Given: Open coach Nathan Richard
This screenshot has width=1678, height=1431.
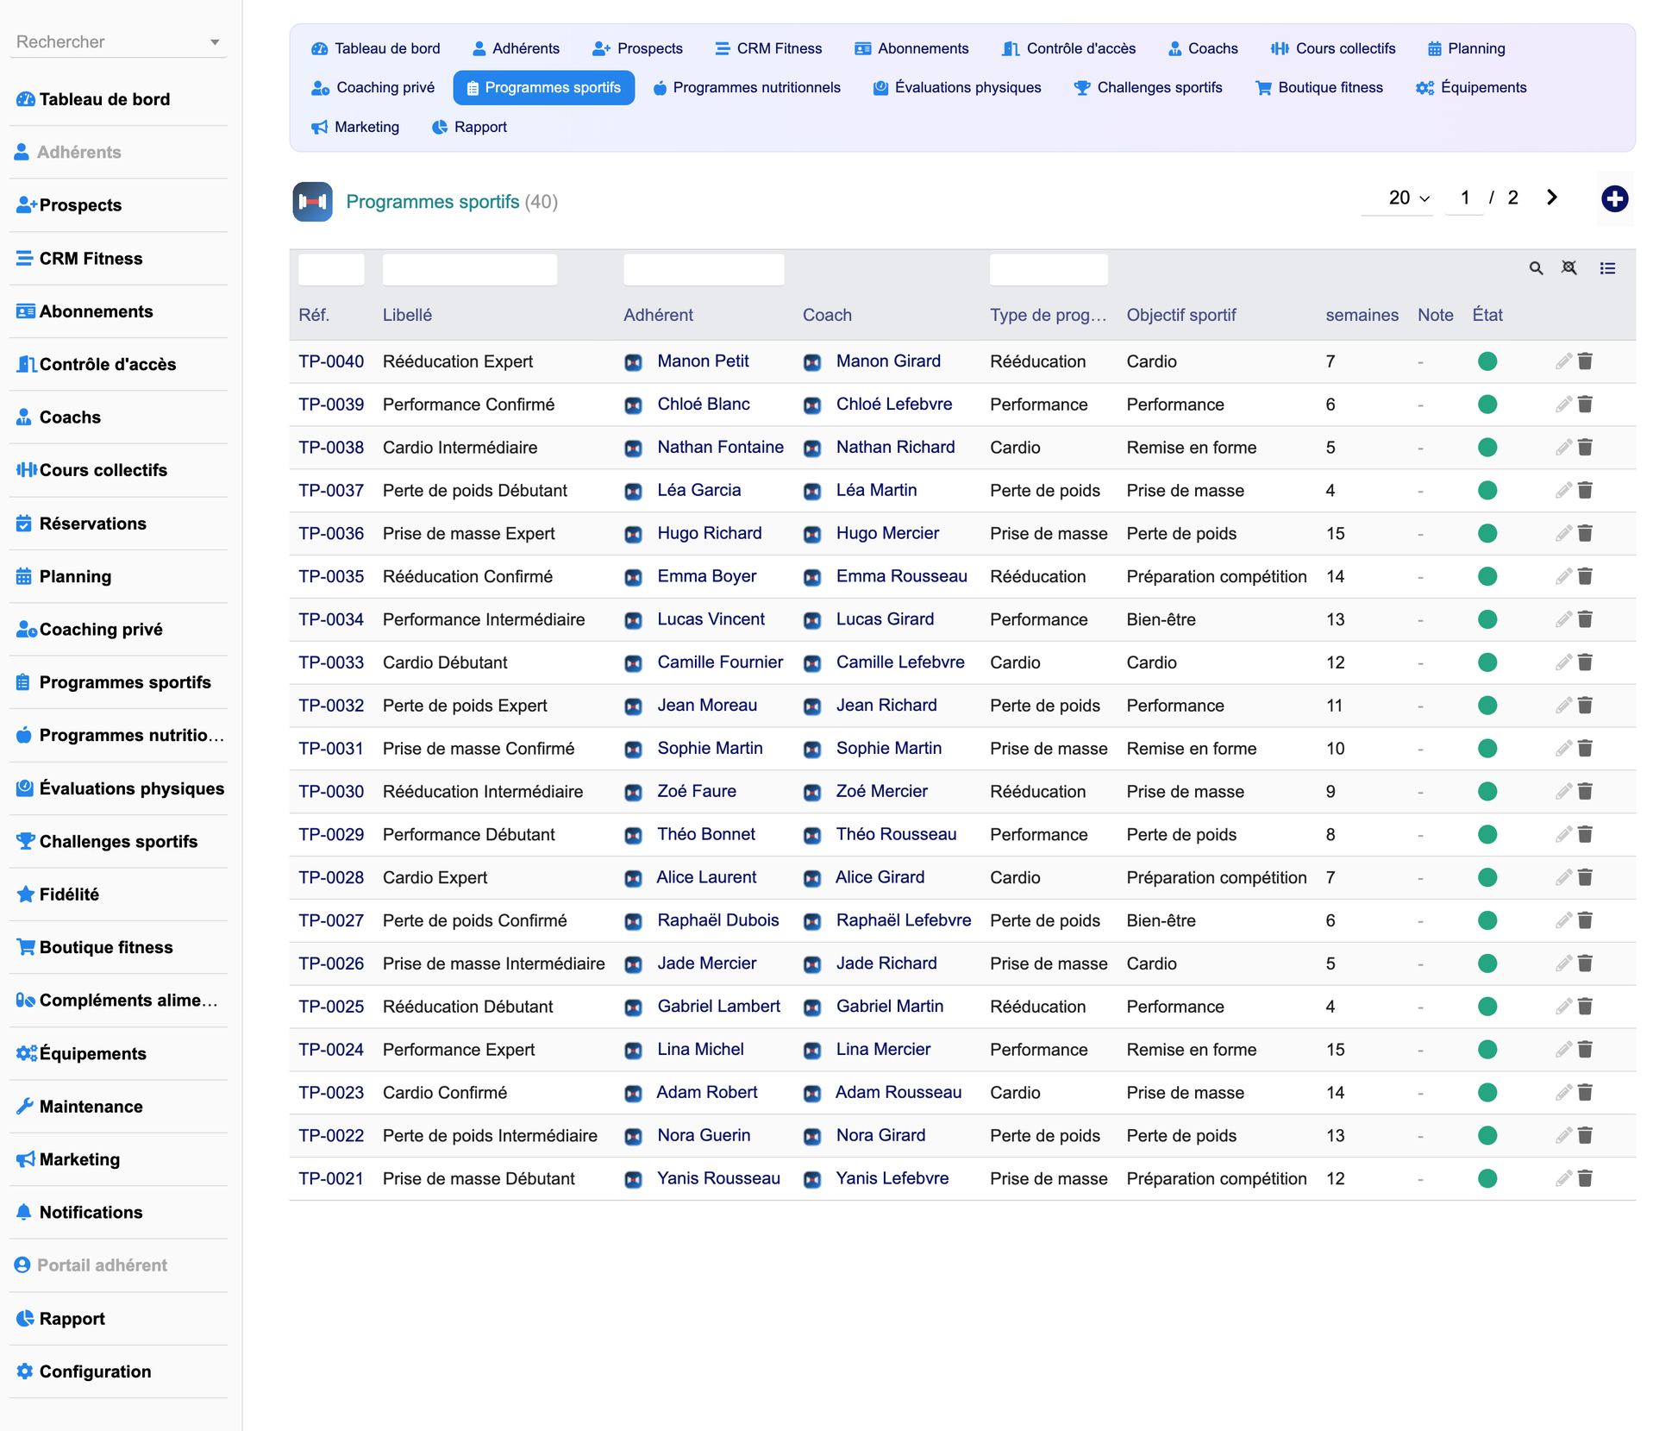Looking at the screenshot, I should coord(895,447).
